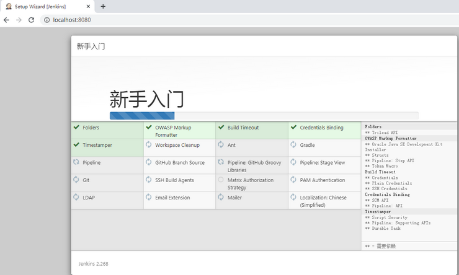Click the Pipeline: Stage View plugin text

coord(323,162)
